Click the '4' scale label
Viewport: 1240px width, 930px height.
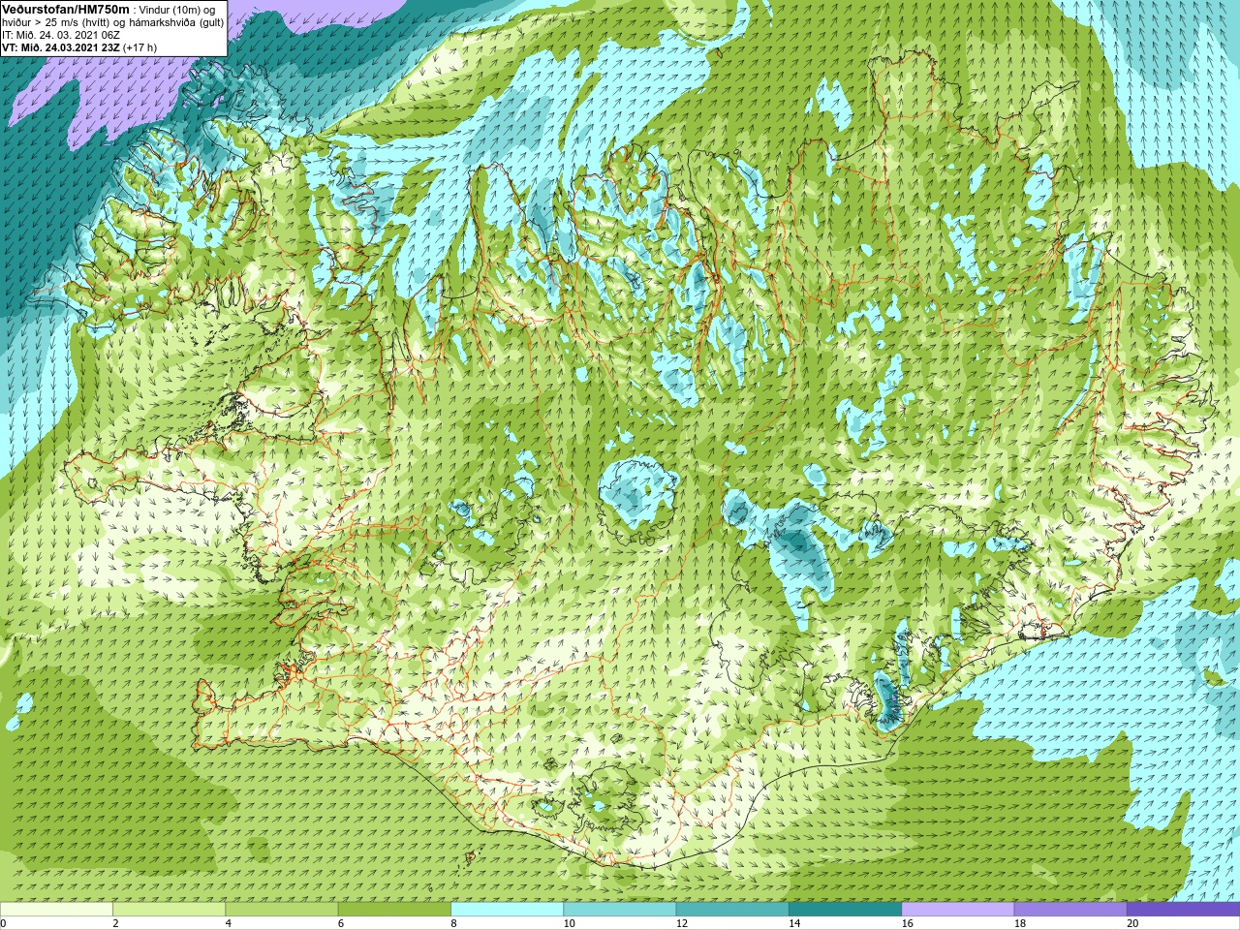228,923
